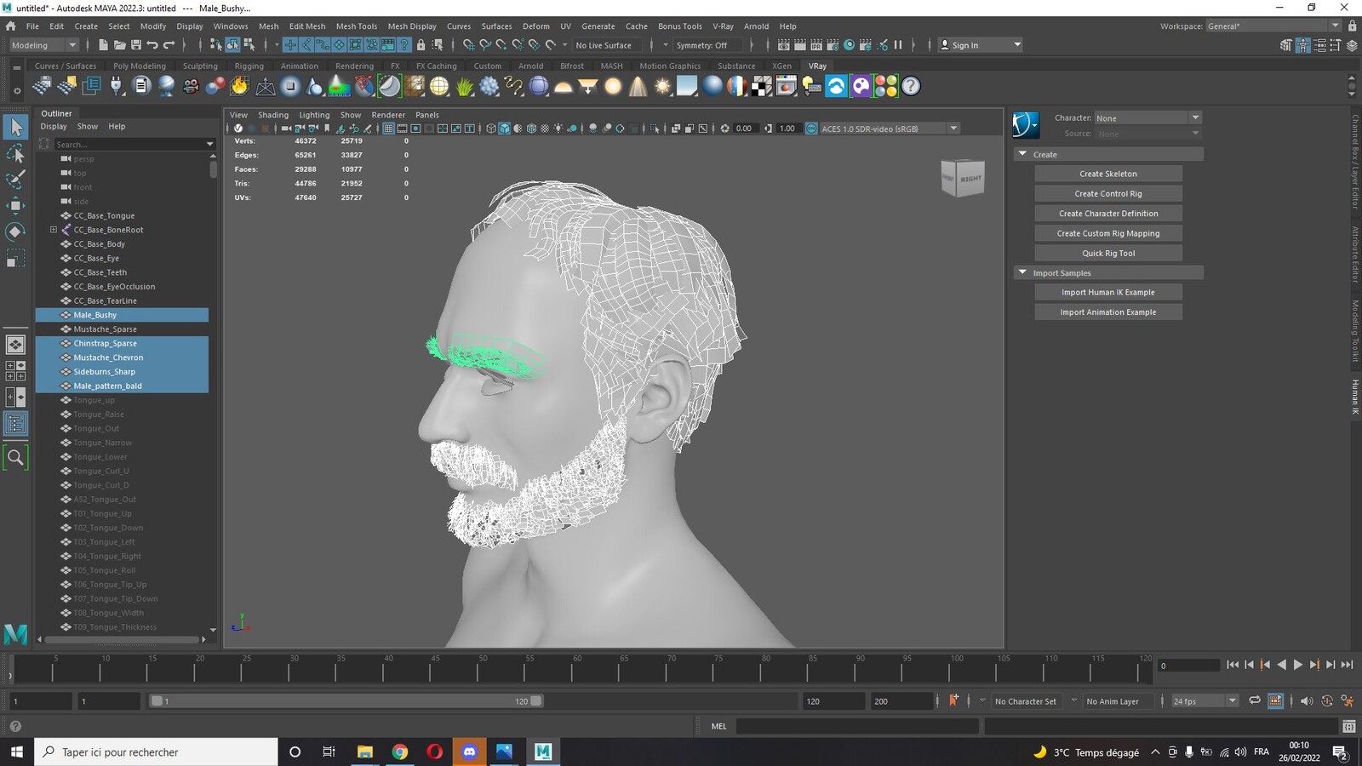Collapse the Import Samples section
1362x766 pixels.
[x=1022, y=272]
